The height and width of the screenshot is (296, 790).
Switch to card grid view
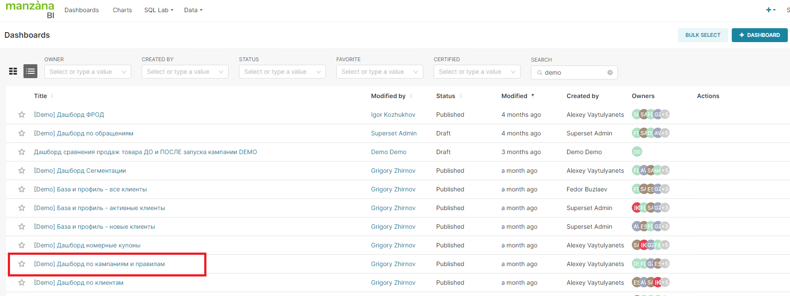tap(13, 71)
